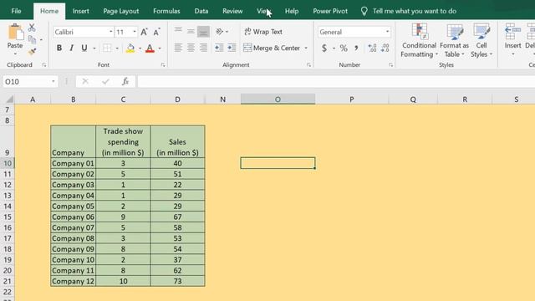Screen dimensions: 535x301
Task: Expand the Paste options arrow
Action: click(15, 54)
